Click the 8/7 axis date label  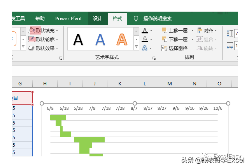[x=134, y=108]
